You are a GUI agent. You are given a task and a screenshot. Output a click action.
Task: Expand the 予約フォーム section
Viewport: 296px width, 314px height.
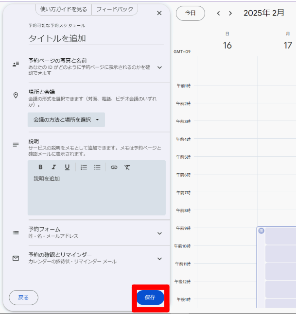click(x=159, y=233)
